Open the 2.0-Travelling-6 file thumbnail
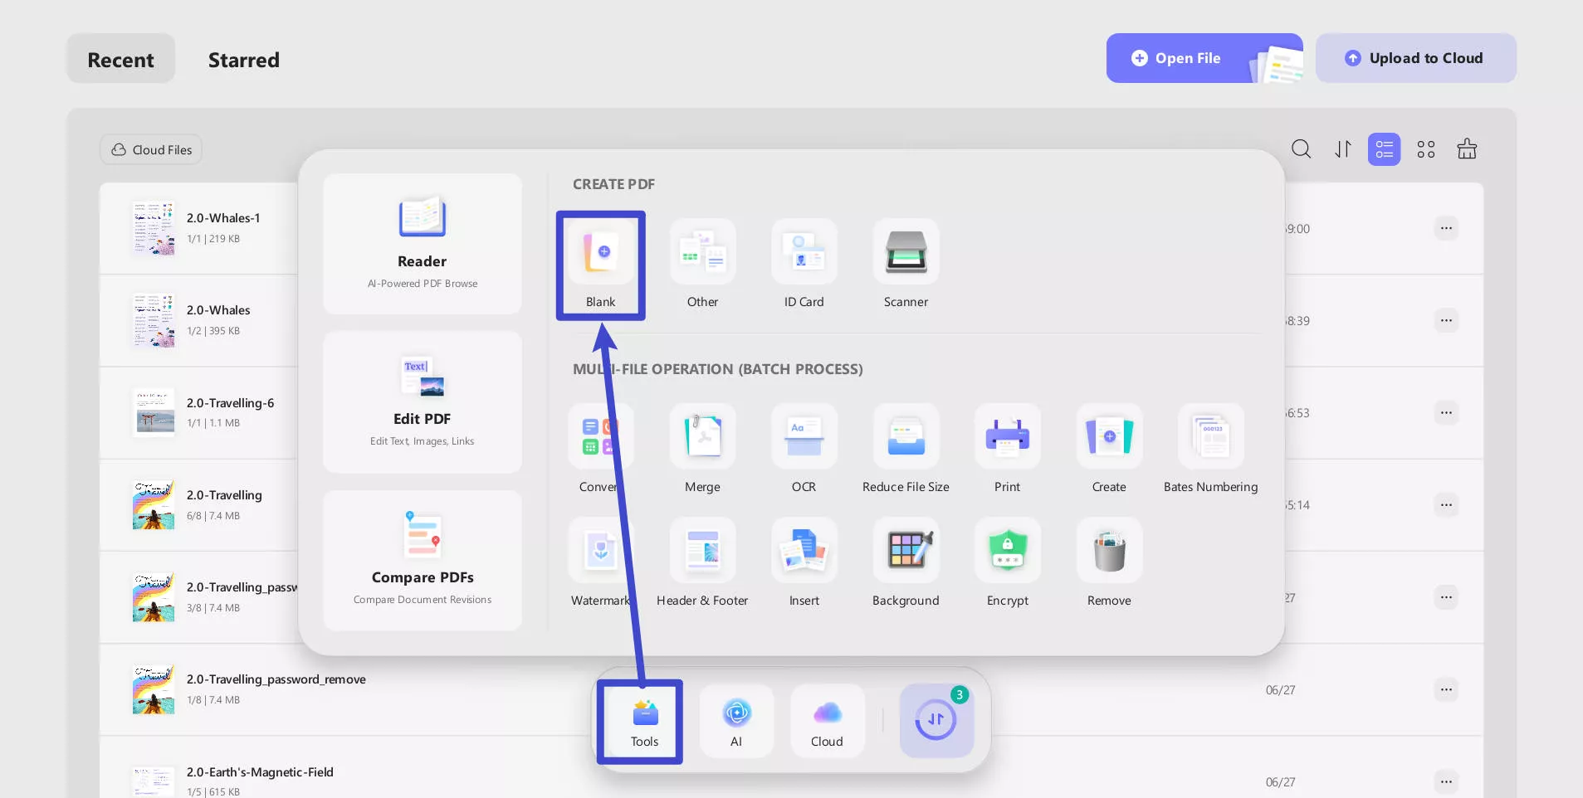The width and height of the screenshot is (1583, 798). [154, 412]
